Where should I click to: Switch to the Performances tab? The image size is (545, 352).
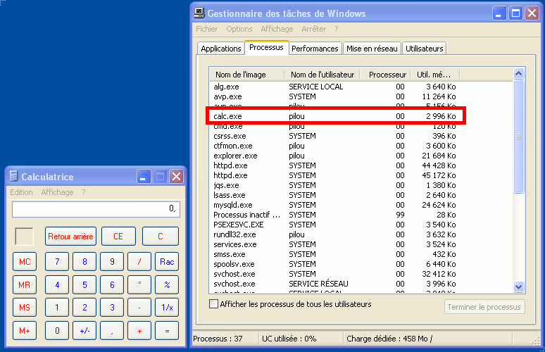click(315, 49)
